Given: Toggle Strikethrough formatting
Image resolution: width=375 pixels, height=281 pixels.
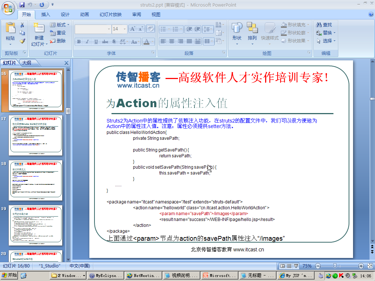Looking at the screenshot, I should pos(105,42).
